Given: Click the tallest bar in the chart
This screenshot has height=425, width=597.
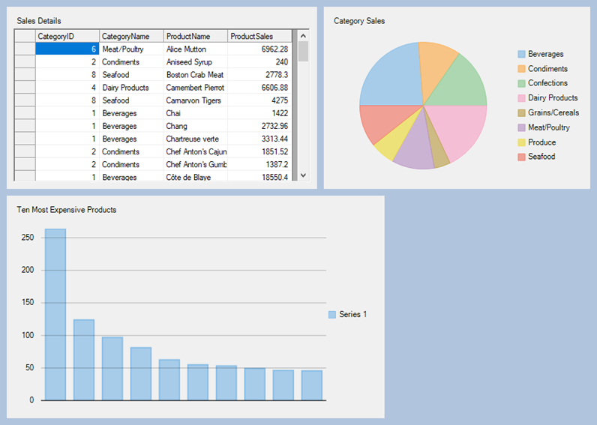Looking at the screenshot, I should point(55,314).
